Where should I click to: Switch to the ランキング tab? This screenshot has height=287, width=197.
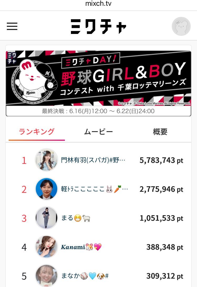click(x=37, y=132)
